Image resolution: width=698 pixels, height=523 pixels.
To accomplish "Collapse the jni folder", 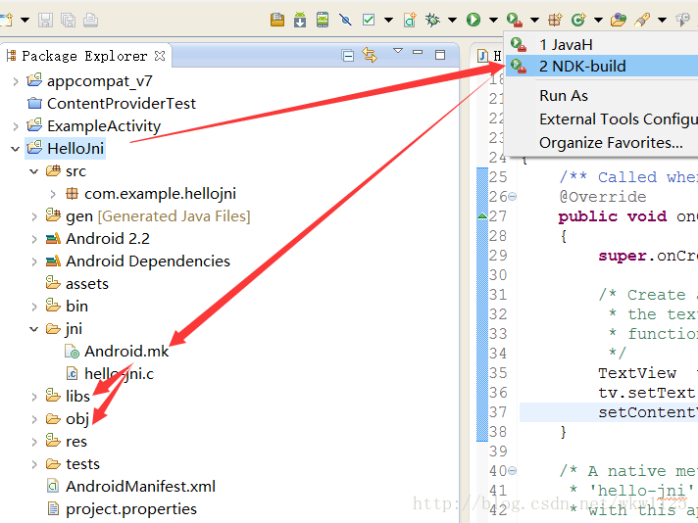I will pyautogui.click(x=34, y=329).
